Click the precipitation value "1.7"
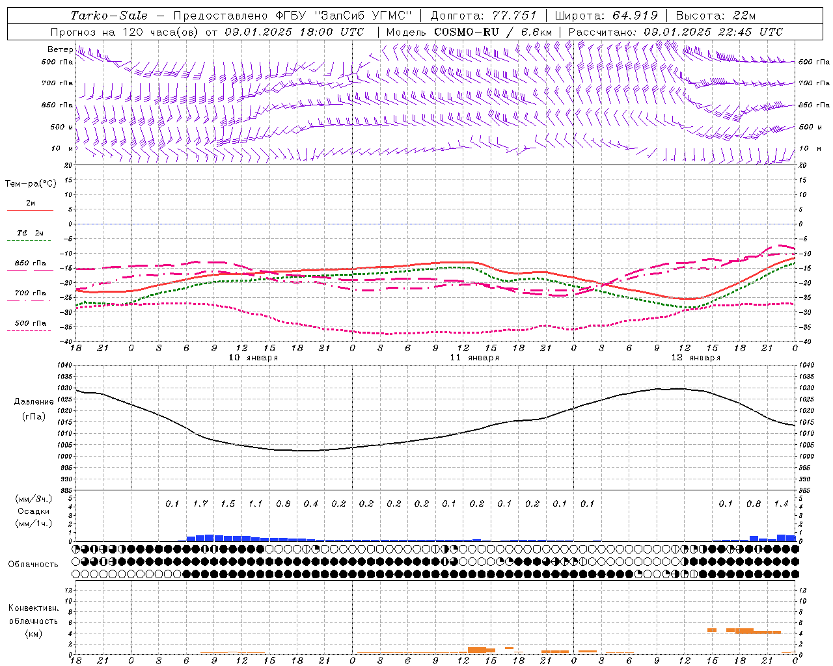 [x=200, y=504]
